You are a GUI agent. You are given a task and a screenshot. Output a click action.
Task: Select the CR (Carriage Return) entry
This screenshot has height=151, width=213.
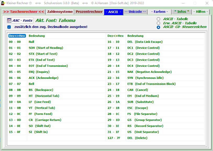(x=45, y=120)
